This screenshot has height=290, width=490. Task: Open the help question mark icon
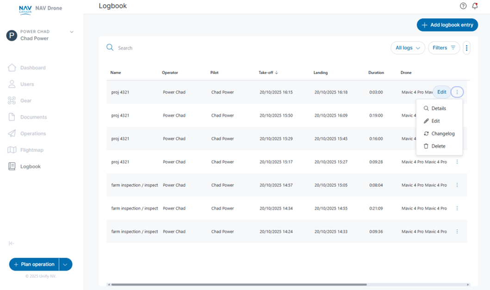[463, 6]
